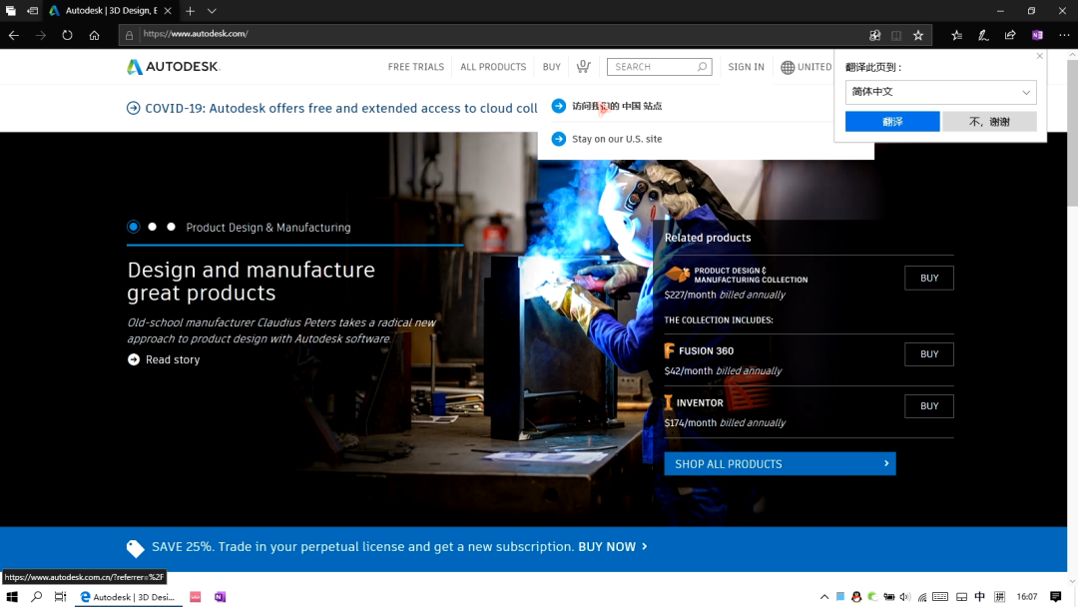Screen dimensions: 1078x607
Task: Open the favorites hub list
Action: tap(957, 35)
